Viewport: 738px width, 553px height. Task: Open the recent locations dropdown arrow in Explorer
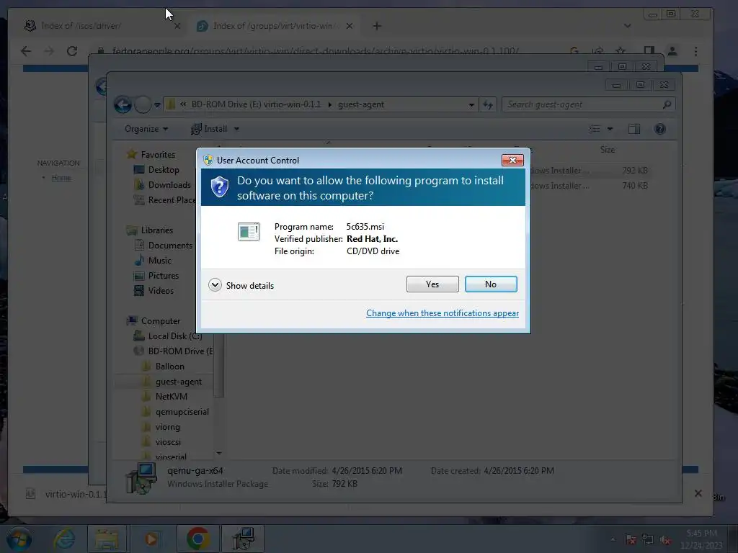tap(157, 104)
